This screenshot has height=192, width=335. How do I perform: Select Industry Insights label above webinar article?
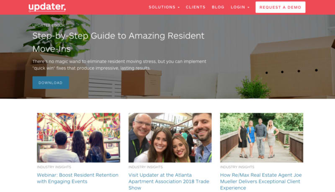pos(54,167)
